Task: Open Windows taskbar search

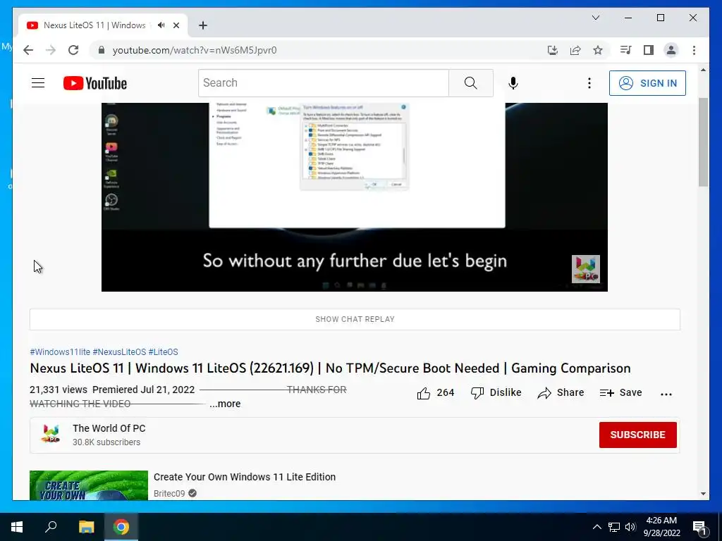Action: [x=51, y=527]
